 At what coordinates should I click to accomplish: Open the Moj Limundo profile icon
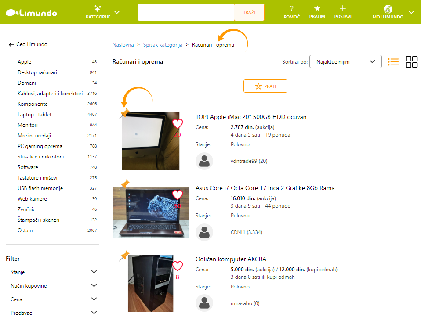tap(388, 9)
